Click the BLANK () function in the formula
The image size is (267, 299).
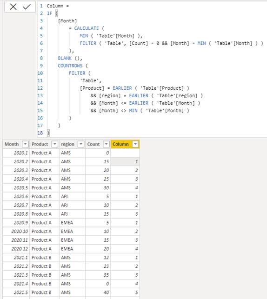point(70,58)
